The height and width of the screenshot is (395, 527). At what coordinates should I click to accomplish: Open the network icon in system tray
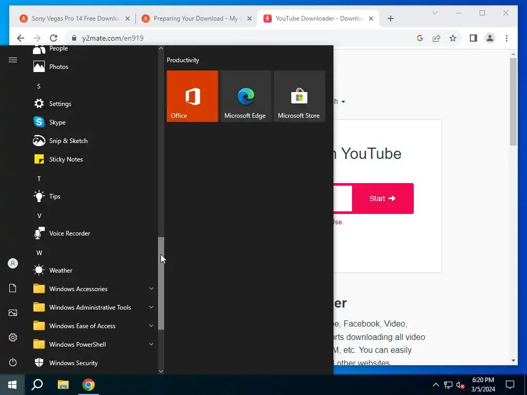point(448,385)
